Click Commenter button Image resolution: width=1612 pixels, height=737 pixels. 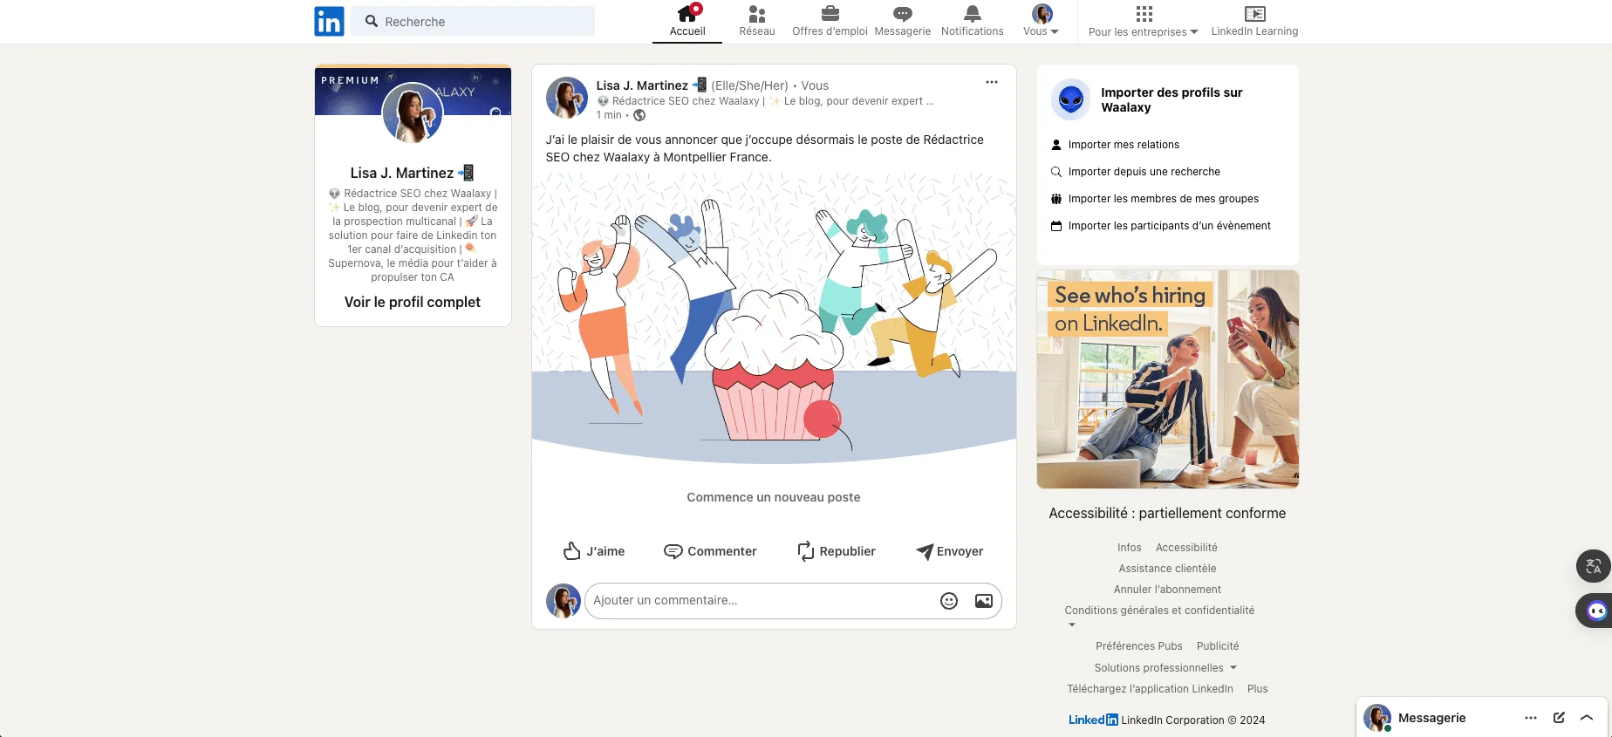(710, 551)
